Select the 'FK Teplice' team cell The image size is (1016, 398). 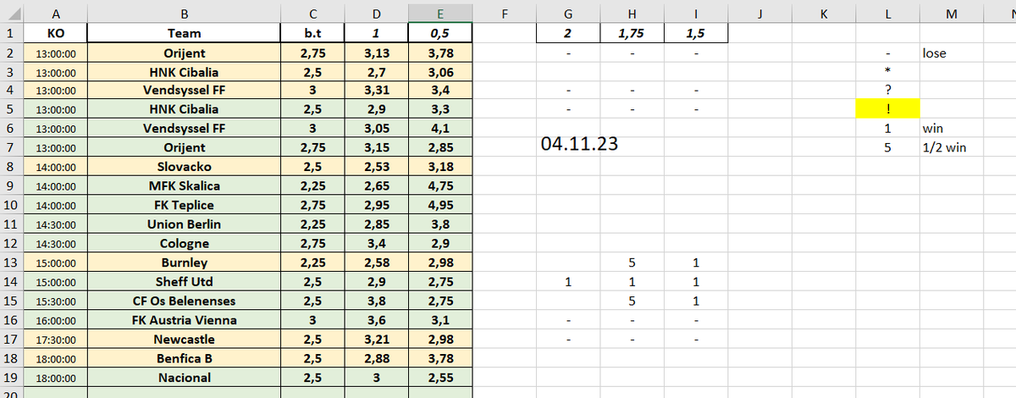pos(184,205)
